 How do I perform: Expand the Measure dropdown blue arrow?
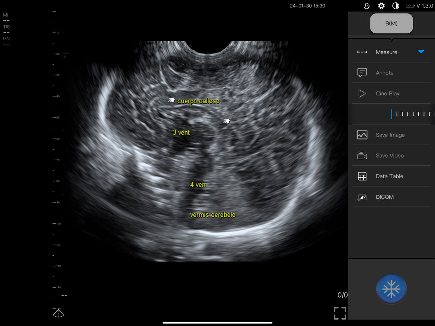click(421, 52)
